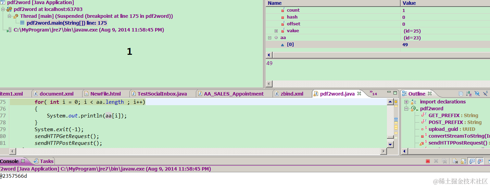Expand import declarations in Outline

click(x=406, y=102)
